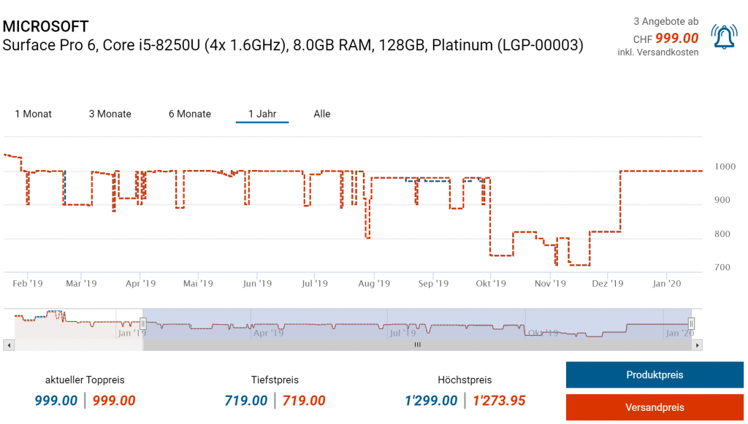Click the red 1'273.95 Höchstpreis value
The height and width of the screenshot is (424, 748).
tap(499, 401)
